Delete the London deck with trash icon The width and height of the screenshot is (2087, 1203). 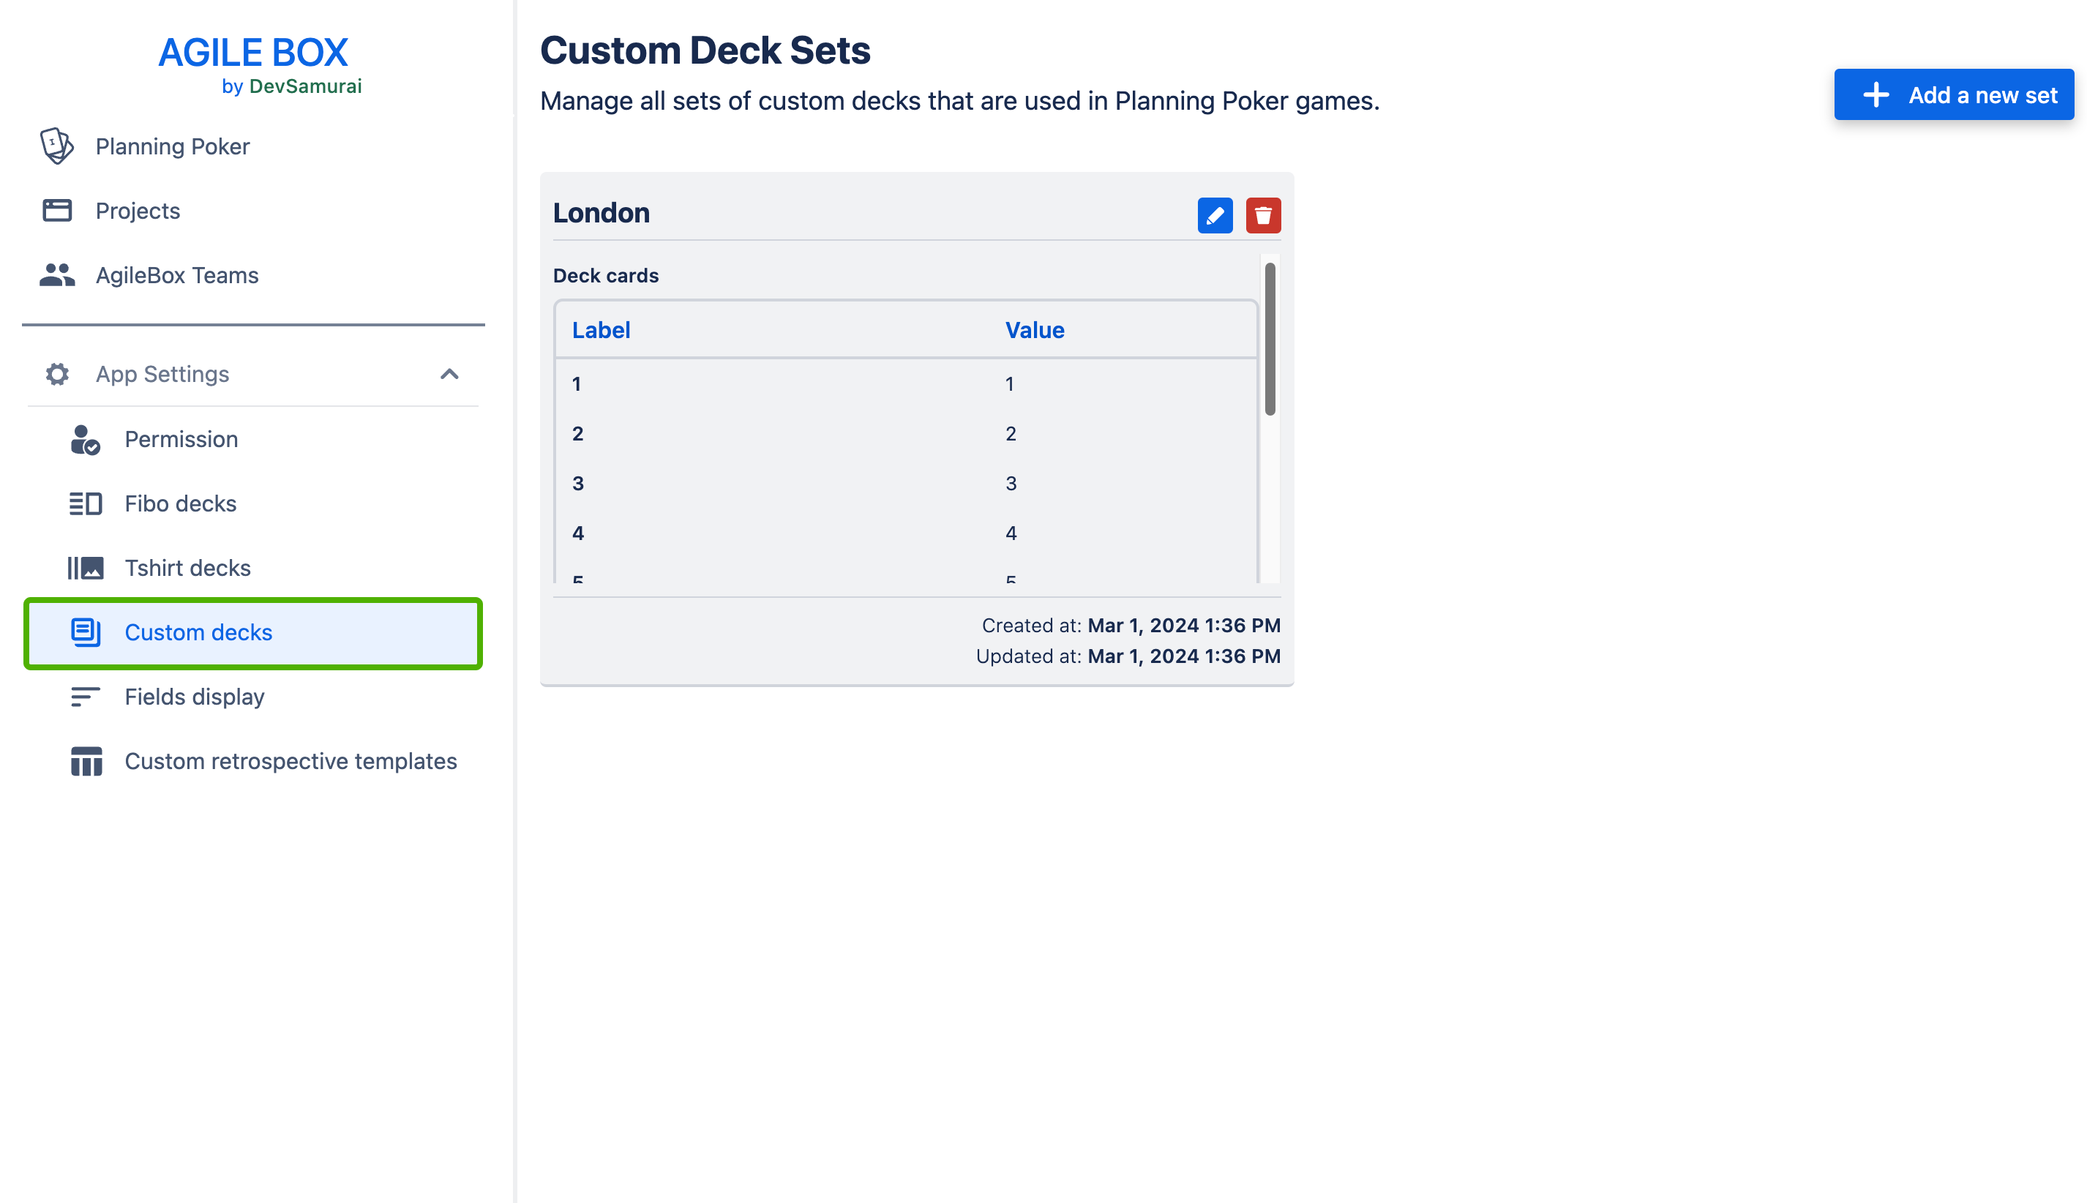(1262, 216)
